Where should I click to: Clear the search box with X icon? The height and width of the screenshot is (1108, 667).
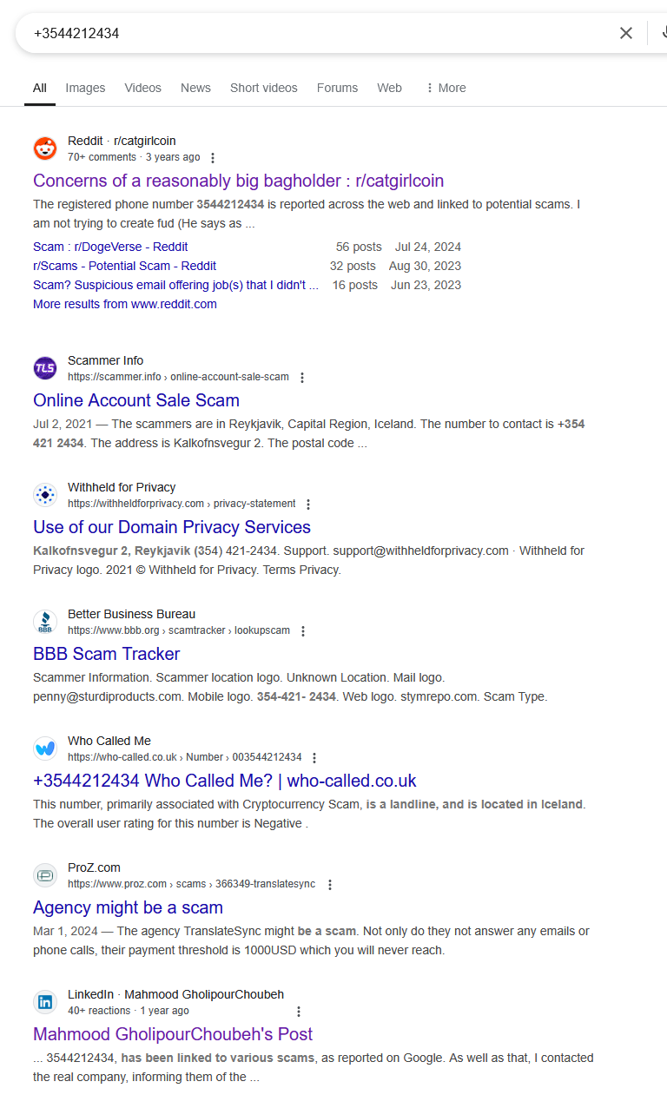click(x=625, y=33)
